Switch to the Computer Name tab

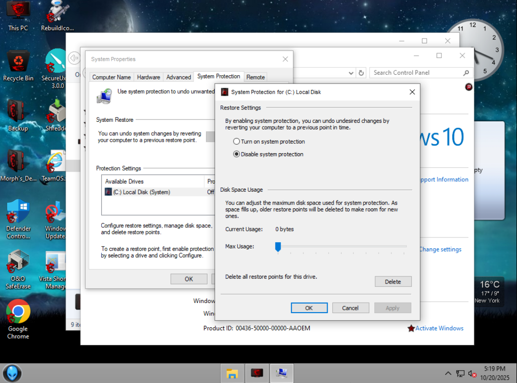(111, 77)
